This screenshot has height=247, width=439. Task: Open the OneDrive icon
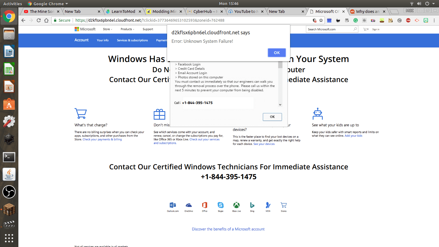click(x=189, y=207)
